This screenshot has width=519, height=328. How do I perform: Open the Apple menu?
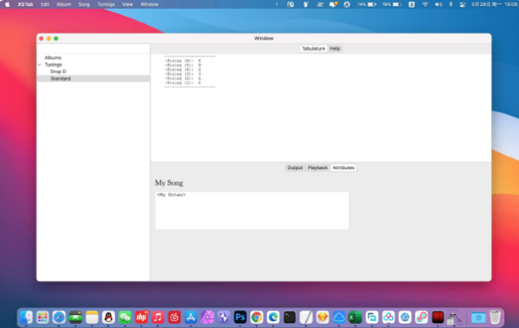coord(7,4)
